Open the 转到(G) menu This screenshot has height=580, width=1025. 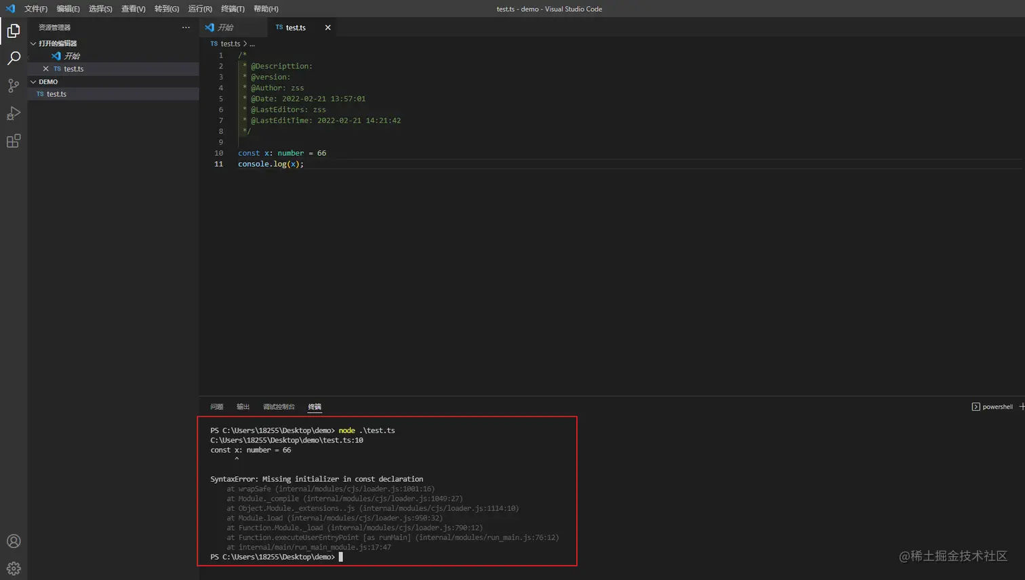[167, 9]
